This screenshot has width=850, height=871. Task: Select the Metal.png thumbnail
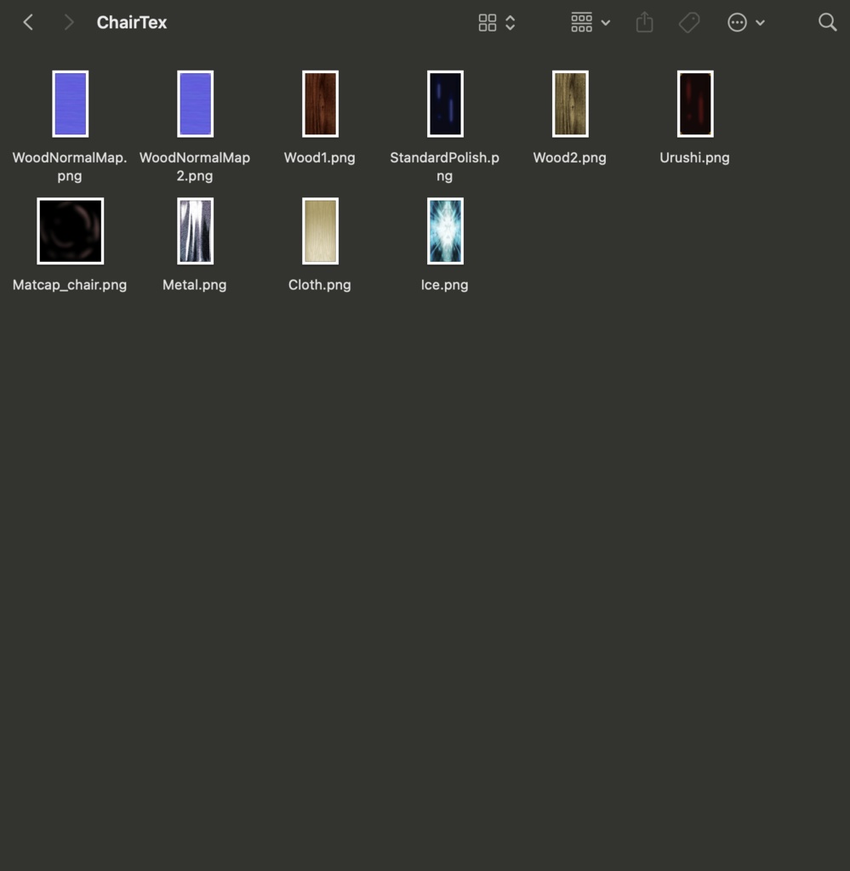[x=195, y=231]
